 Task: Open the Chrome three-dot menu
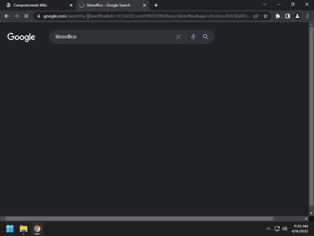point(307,16)
